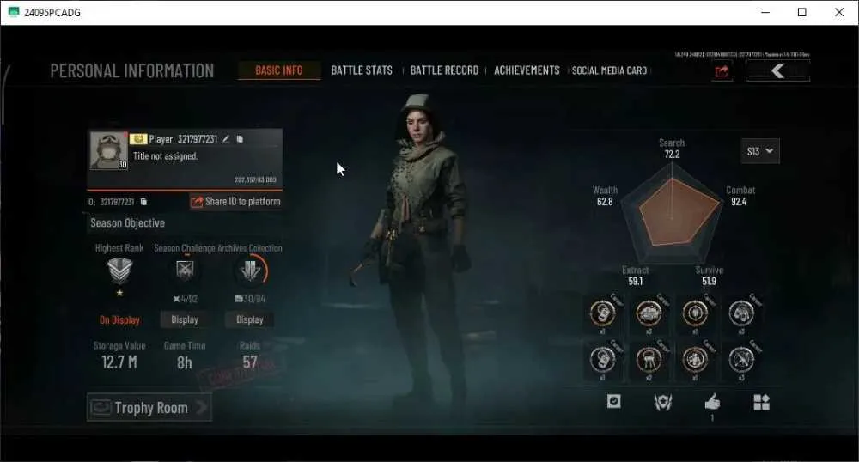The image size is (859, 462).
Task: Select the tank-shaped career badge
Action: (x=649, y=313)
